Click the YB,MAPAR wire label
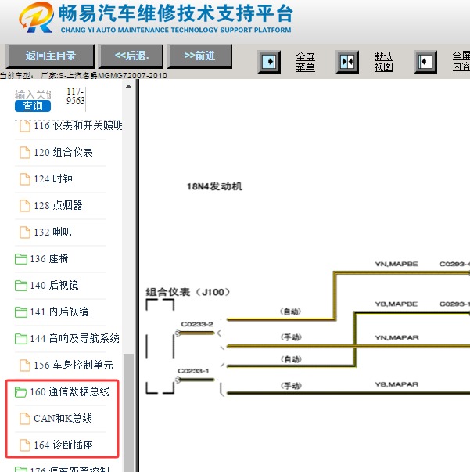This screenshot has width=470, height=472. pos(396,384)
